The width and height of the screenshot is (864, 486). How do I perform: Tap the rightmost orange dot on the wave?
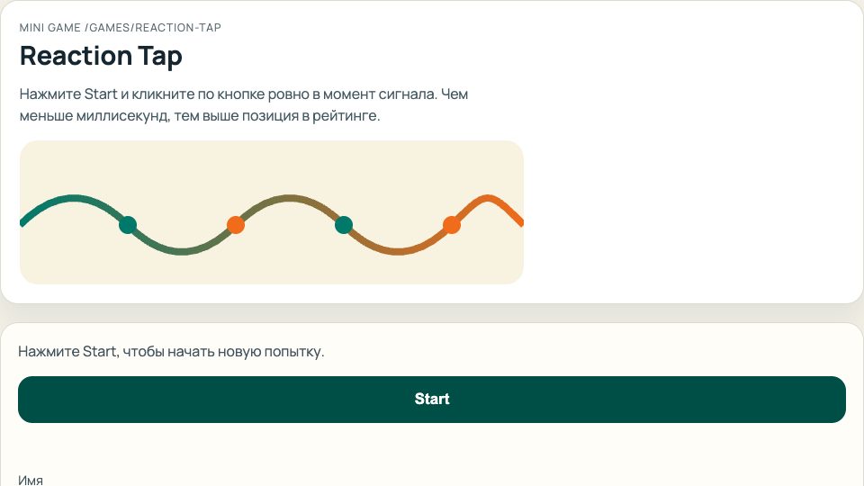click(452, 225)
